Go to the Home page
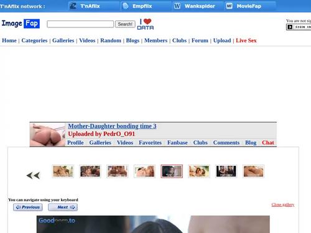The width and height of the screenshot is (311, 233). (9, 40)
